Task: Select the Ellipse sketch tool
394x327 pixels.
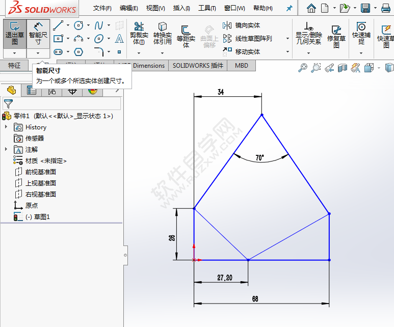Action: (x=99, y=39)
